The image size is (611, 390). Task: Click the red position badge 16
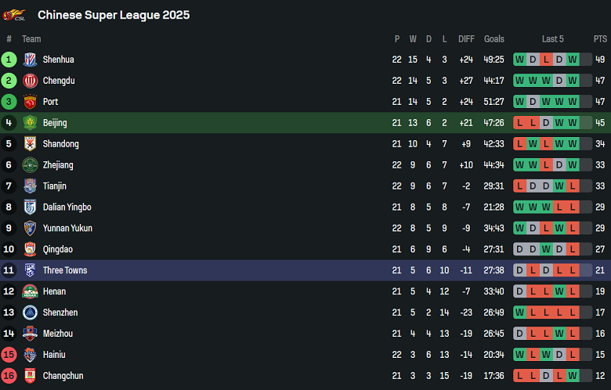9,376
